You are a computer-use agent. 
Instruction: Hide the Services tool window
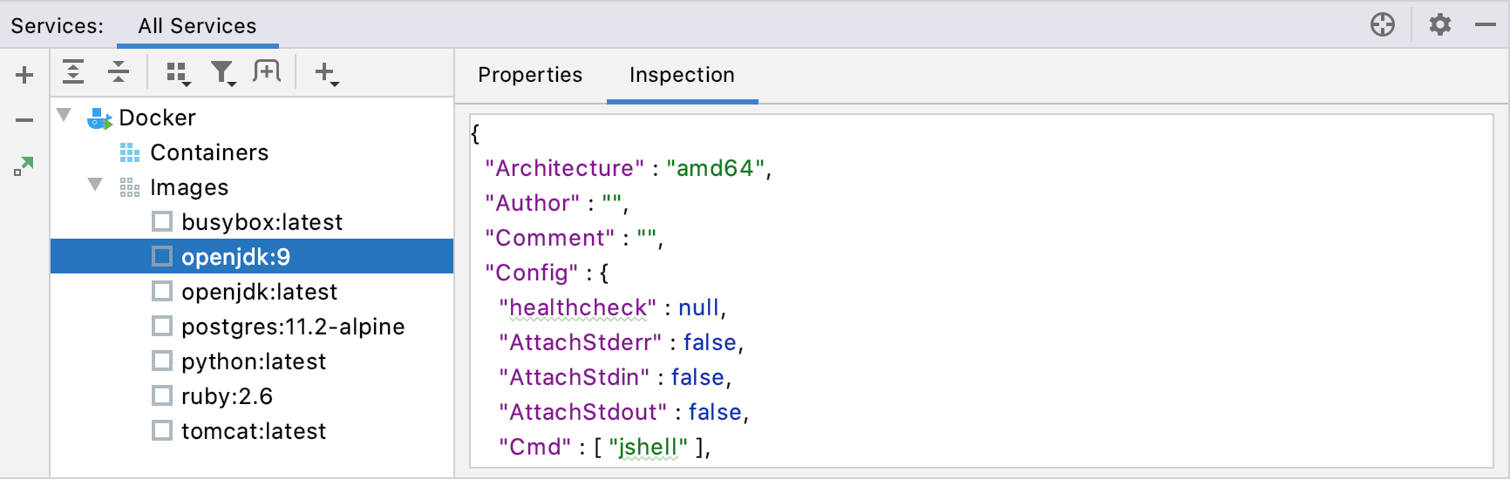(1486, 25)
